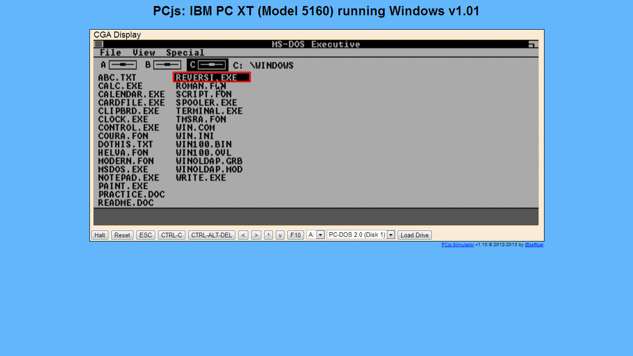Image resolution: width=633 pixels, height=356 pixels.
Task: Select HELVA.FON file
Action: [123, 153]
